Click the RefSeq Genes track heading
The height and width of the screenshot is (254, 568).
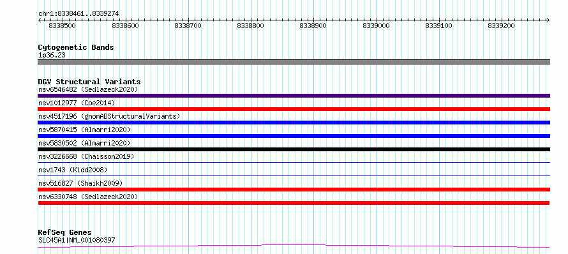(65, 233)
